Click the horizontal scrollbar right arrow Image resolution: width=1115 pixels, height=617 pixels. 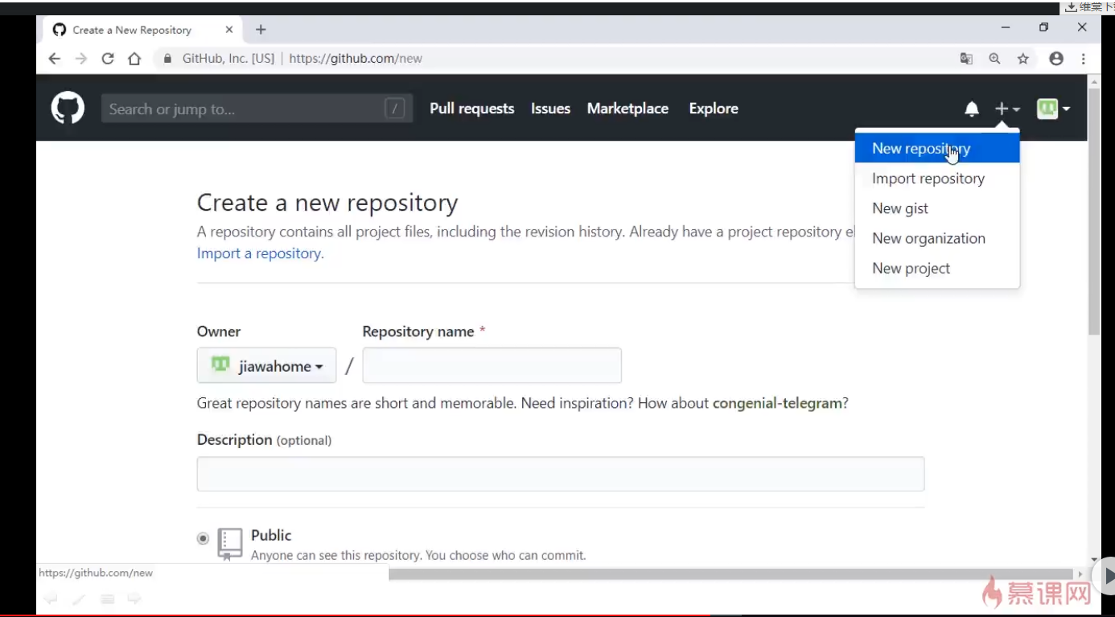(1080, 574)
